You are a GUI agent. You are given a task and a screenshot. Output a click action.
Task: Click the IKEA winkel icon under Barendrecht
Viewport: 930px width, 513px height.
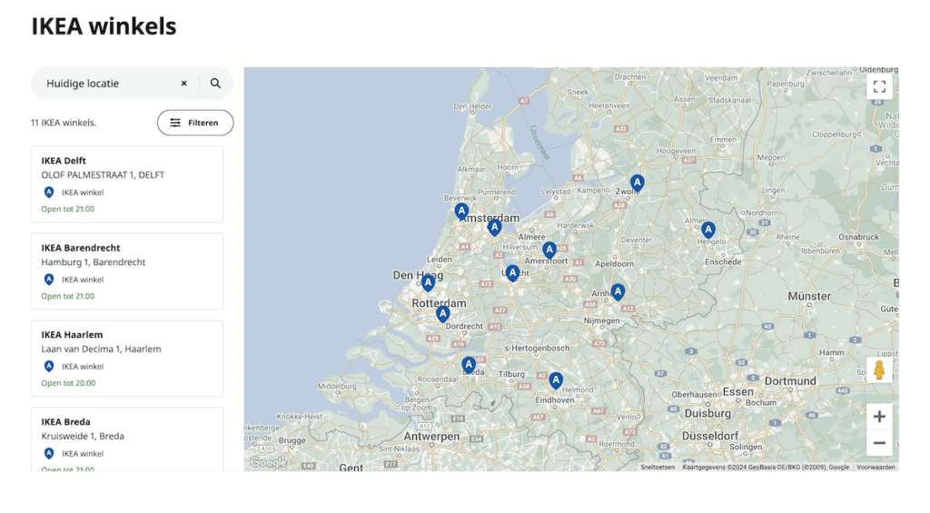tap(49, 280)
